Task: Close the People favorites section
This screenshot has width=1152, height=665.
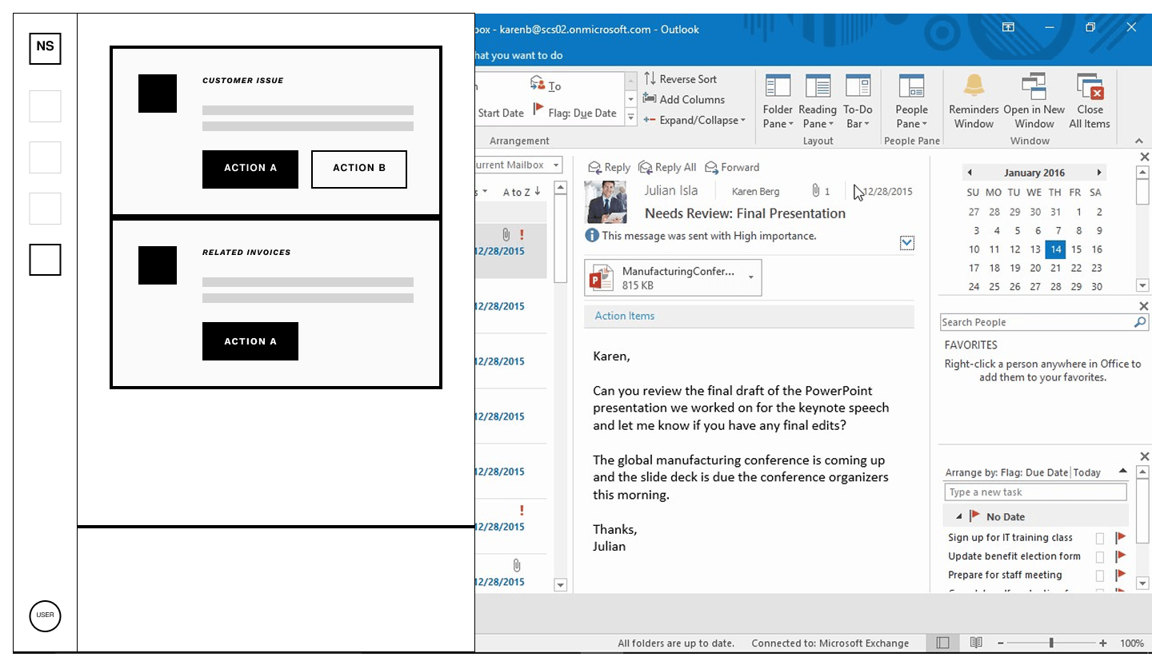Action: click(1144, 306)
